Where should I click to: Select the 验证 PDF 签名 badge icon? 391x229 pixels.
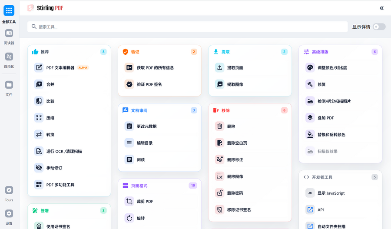tap(129, 84)
